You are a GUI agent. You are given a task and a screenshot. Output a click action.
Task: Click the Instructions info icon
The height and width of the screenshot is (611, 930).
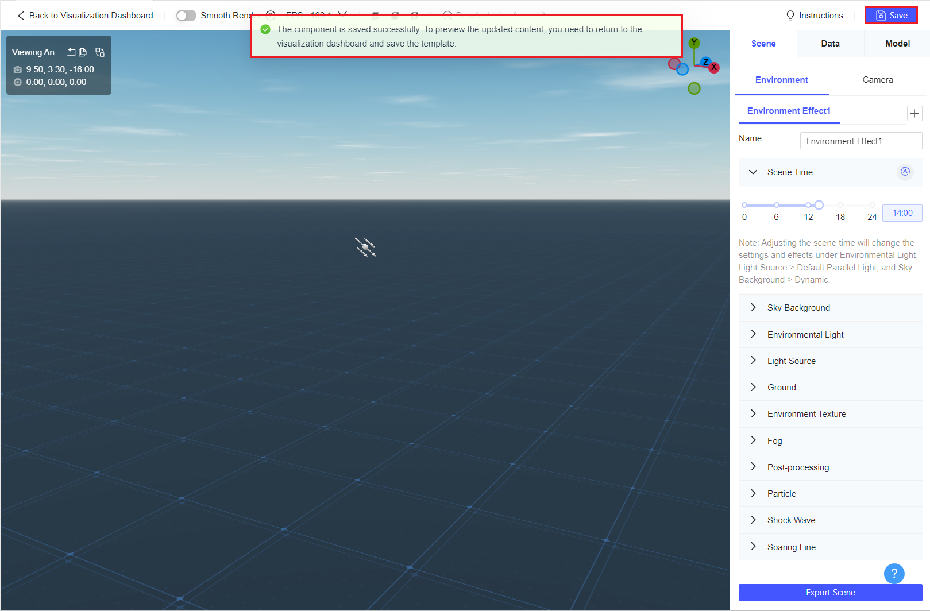point(790,16)
